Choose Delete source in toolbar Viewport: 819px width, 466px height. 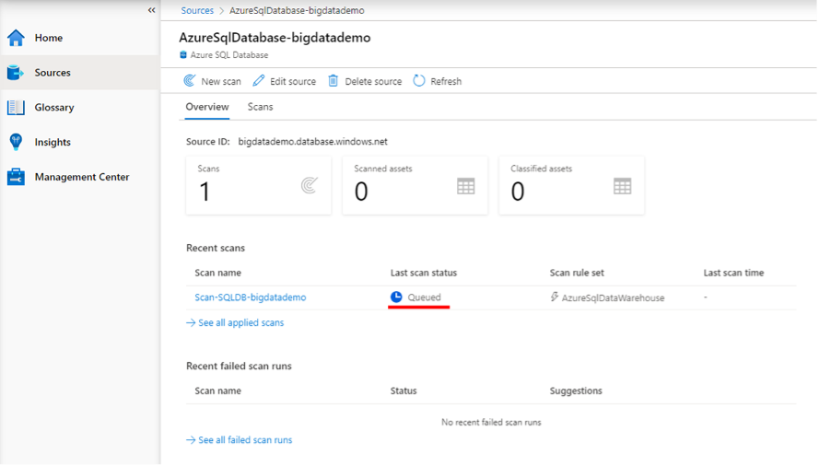click(373, 81)
